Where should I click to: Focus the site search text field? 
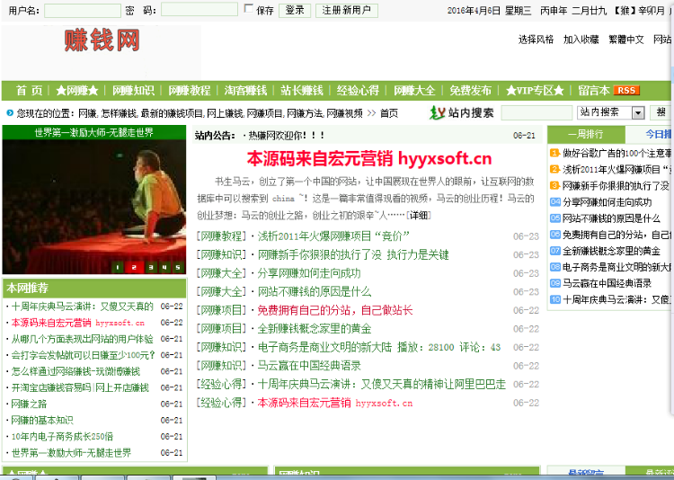pos(537,112)
